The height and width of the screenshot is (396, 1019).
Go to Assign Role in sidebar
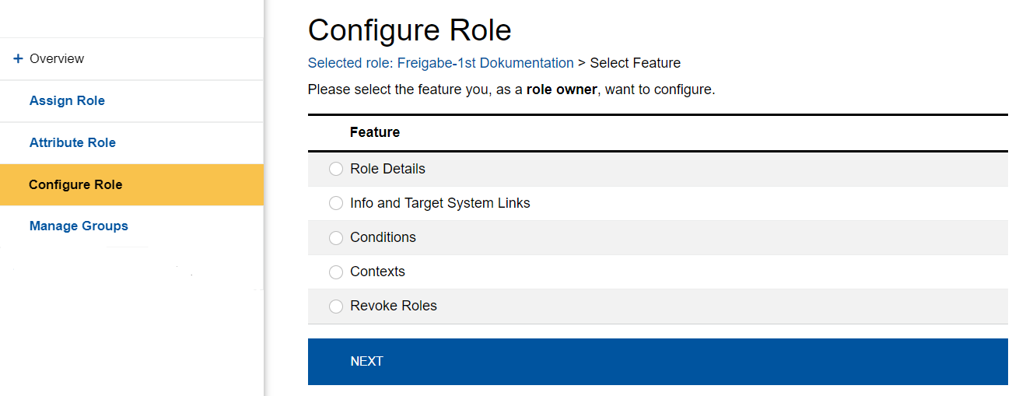point(67,101)
